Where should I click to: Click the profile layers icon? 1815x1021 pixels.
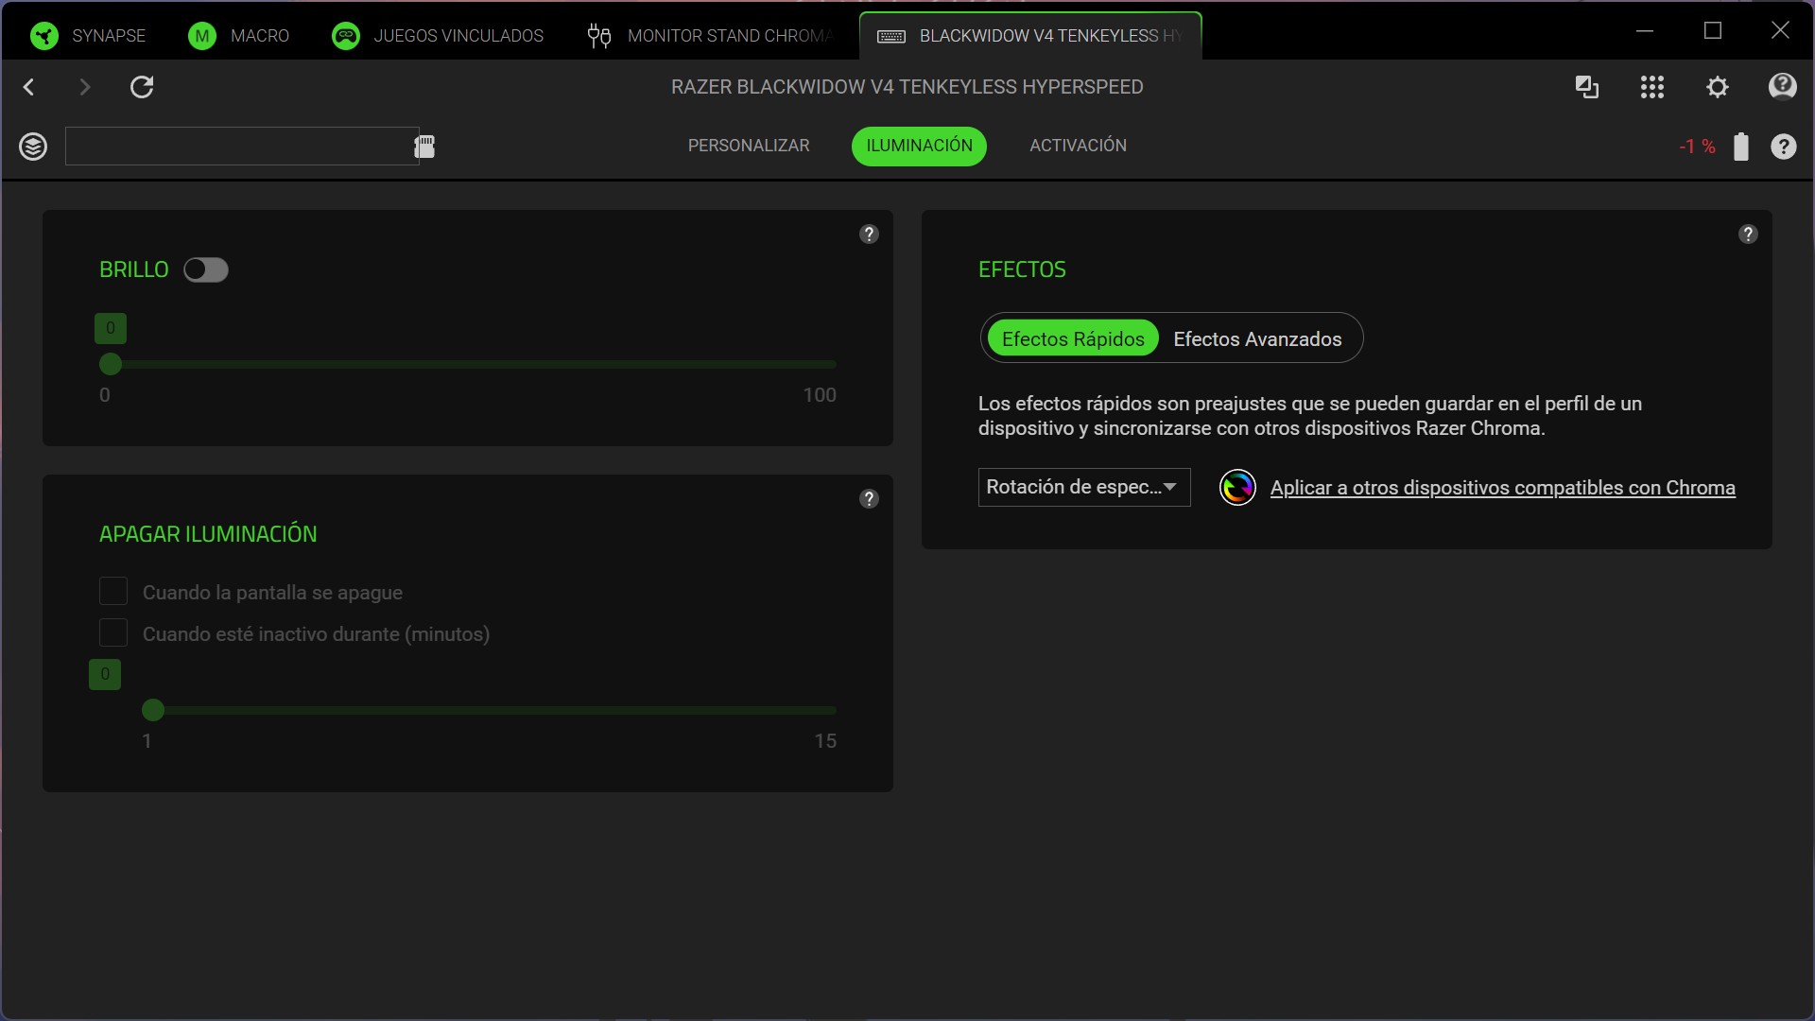(x=33, y=147)
